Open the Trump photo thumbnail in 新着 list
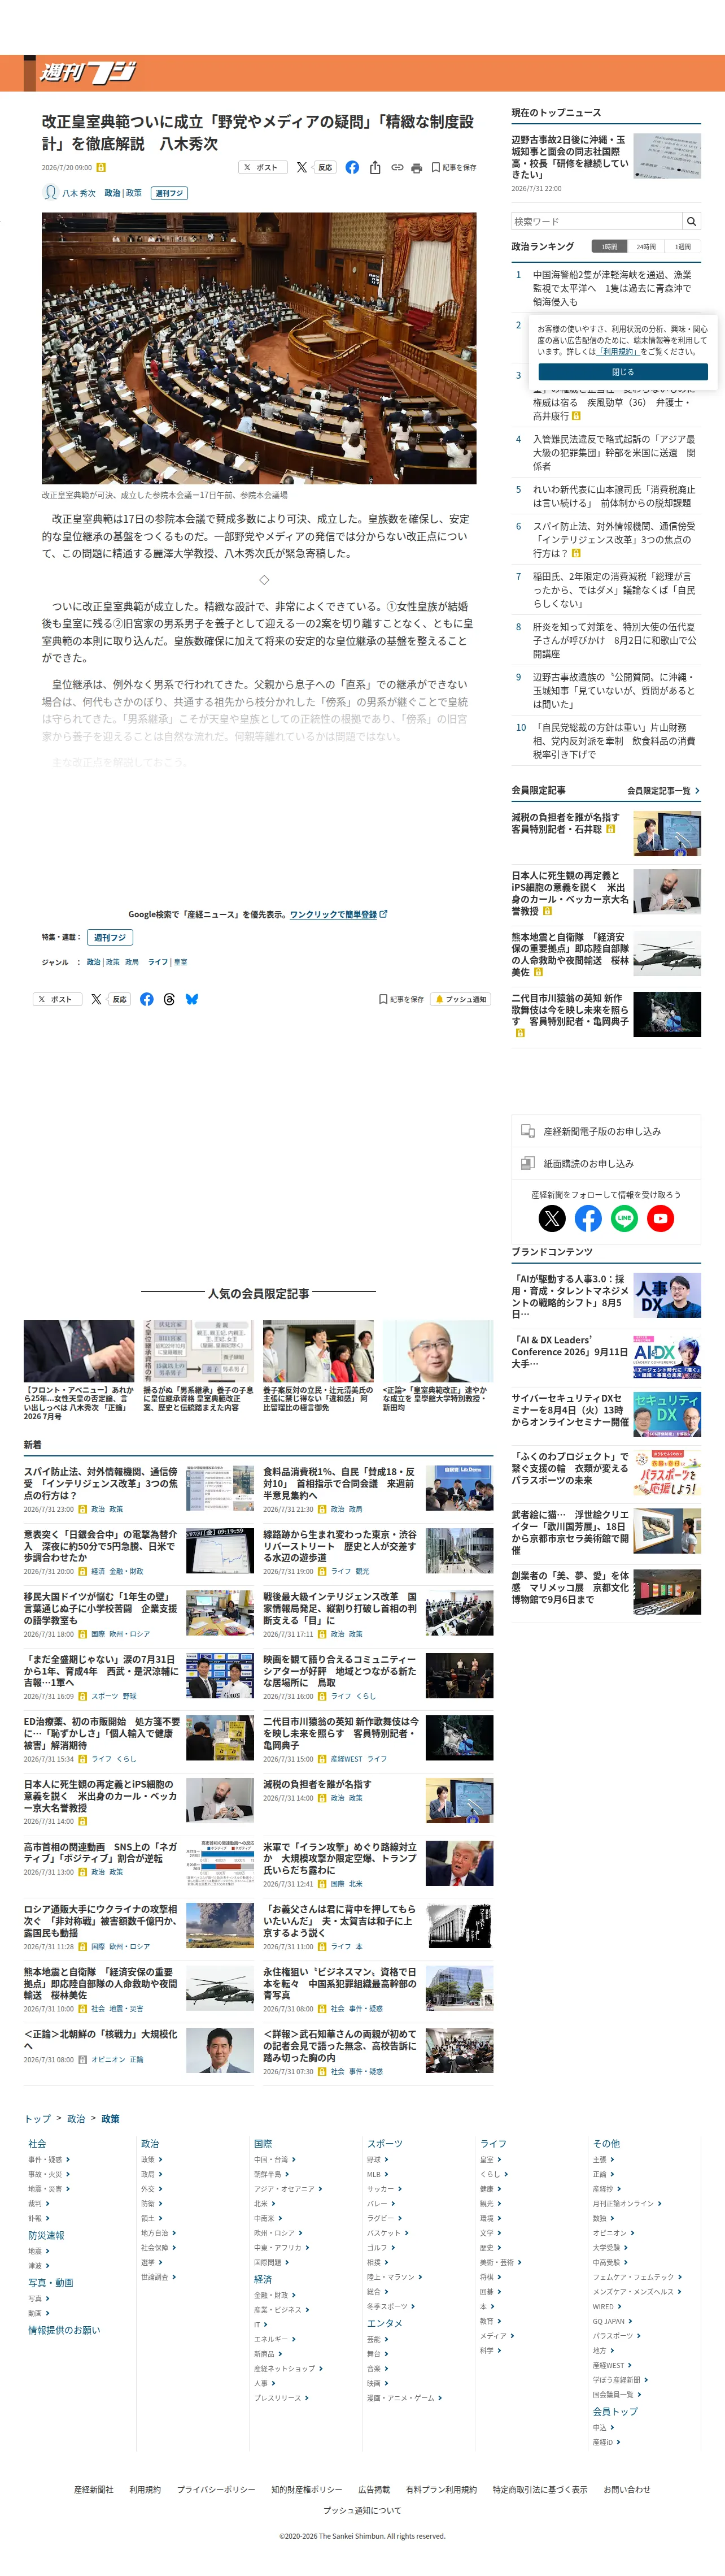Viewport: 725px width, 2576px height. coord(460,1864)
